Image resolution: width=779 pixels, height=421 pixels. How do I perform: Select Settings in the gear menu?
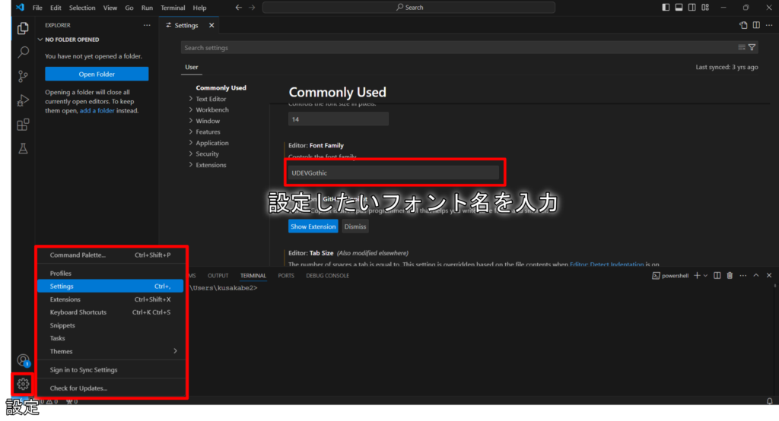pos(110,286)
